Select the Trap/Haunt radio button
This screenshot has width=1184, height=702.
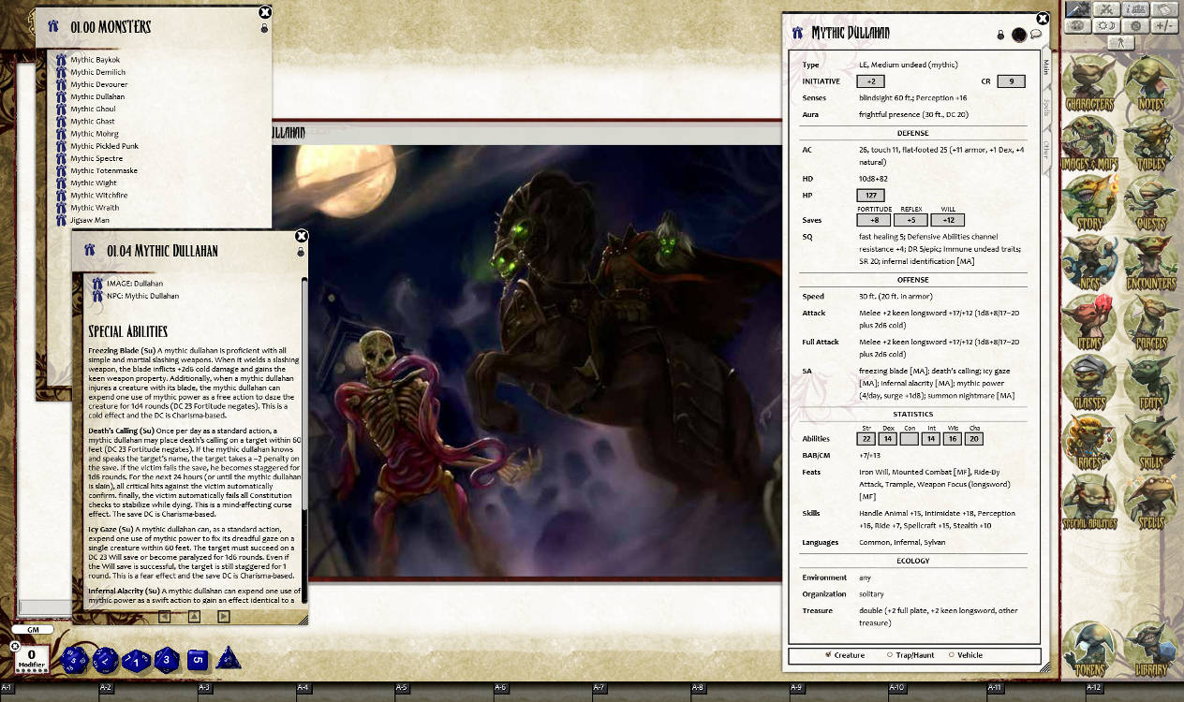coord(891,655)
